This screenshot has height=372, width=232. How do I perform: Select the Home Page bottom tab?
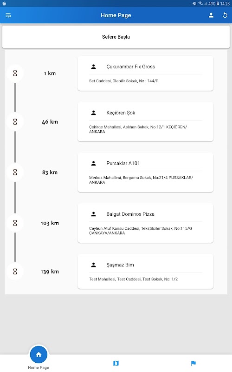pos(39,358)
